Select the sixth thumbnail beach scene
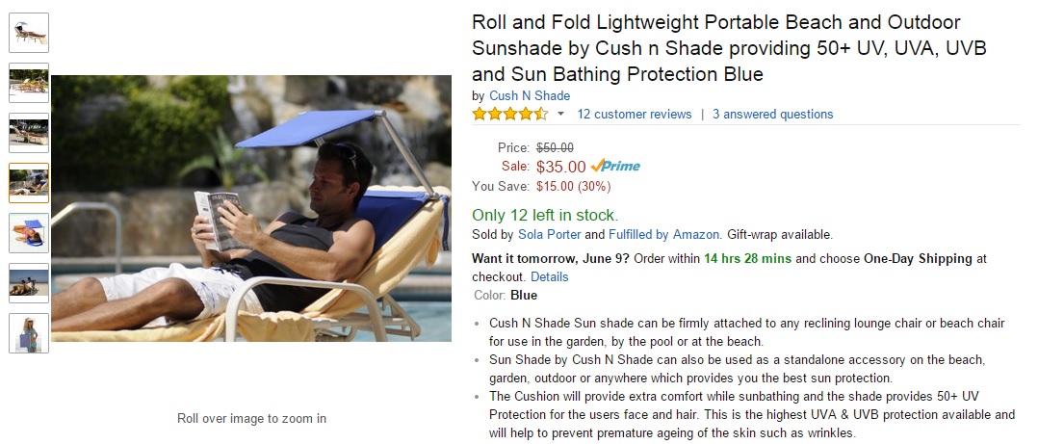This screenshot has height=444, width=1038. [x=29, y=283]
